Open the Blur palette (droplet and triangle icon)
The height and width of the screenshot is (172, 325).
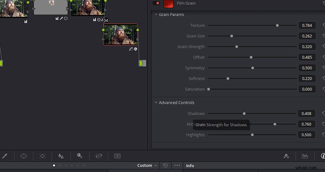61,156
